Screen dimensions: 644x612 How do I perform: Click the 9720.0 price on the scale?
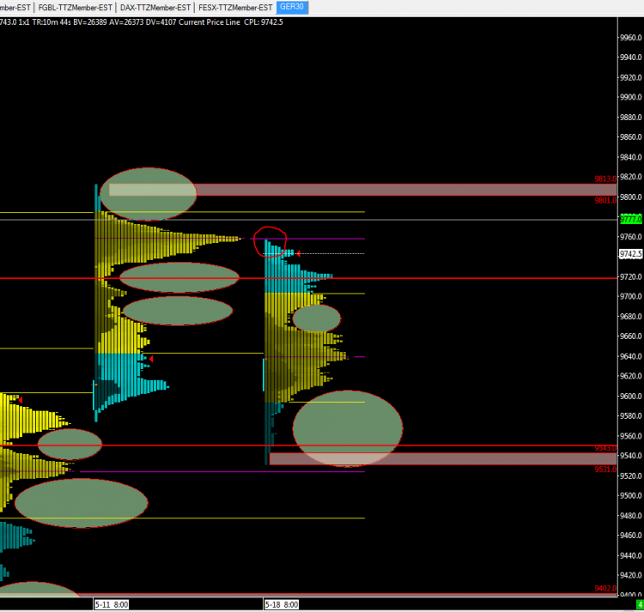coord(630,277)
